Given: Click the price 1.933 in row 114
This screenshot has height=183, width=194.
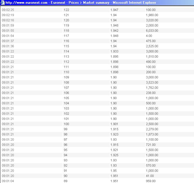Looking at the screenshot, I should [114, 52].
